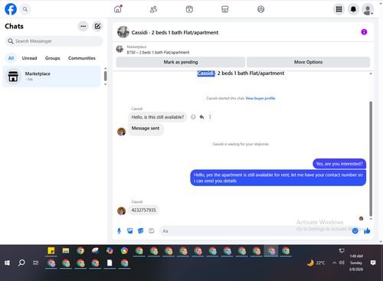
Task: Open the Windows taskbar search icon
Action: coord(21,263)
